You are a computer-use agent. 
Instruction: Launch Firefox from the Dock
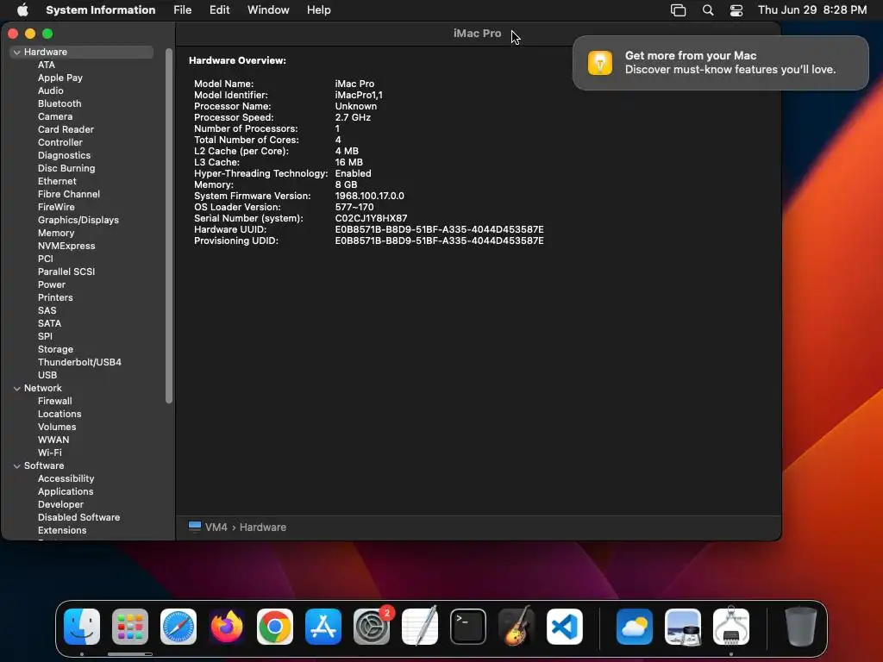(227, 626)
